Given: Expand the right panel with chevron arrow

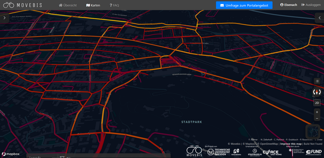Looking at the screenshot, I should pos(320,18).
